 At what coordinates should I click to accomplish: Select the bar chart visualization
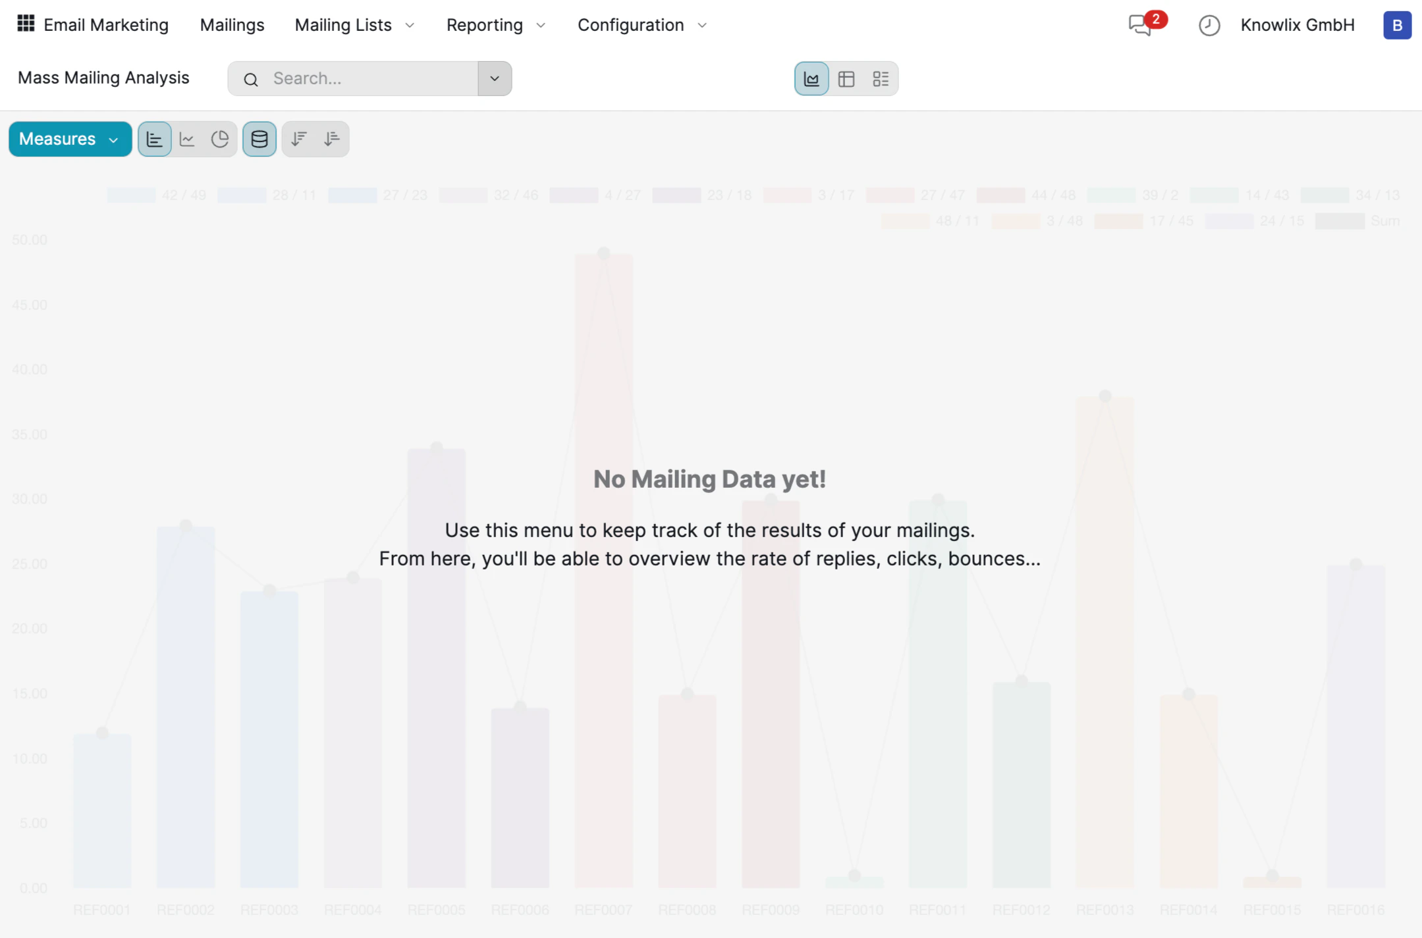pyautogui.click(x=155, y=139)
